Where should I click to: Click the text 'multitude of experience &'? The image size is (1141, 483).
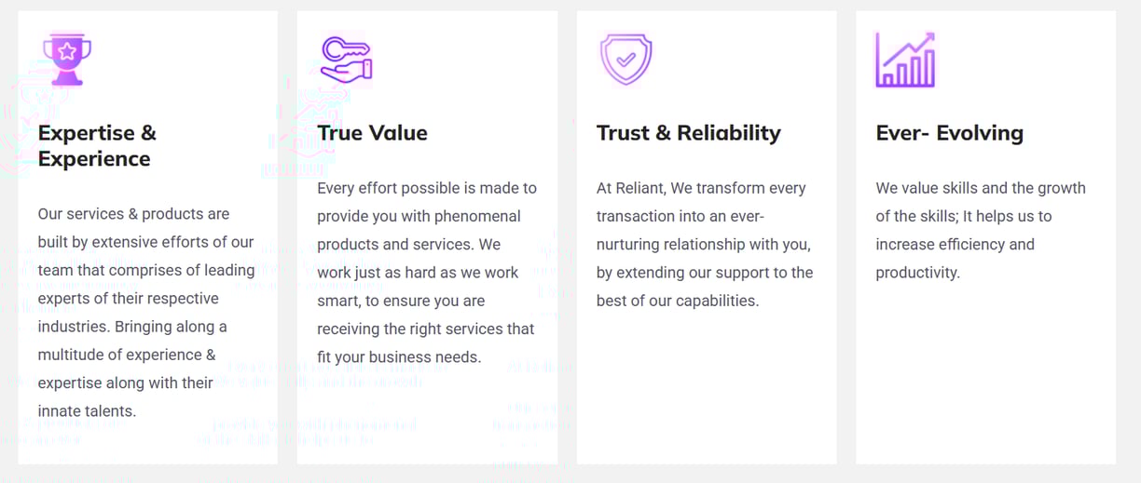coord(127,355)
